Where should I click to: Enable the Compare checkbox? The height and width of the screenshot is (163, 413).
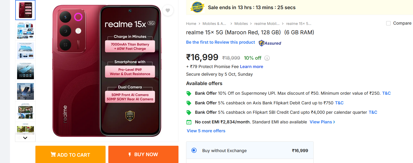pos(388,23)
